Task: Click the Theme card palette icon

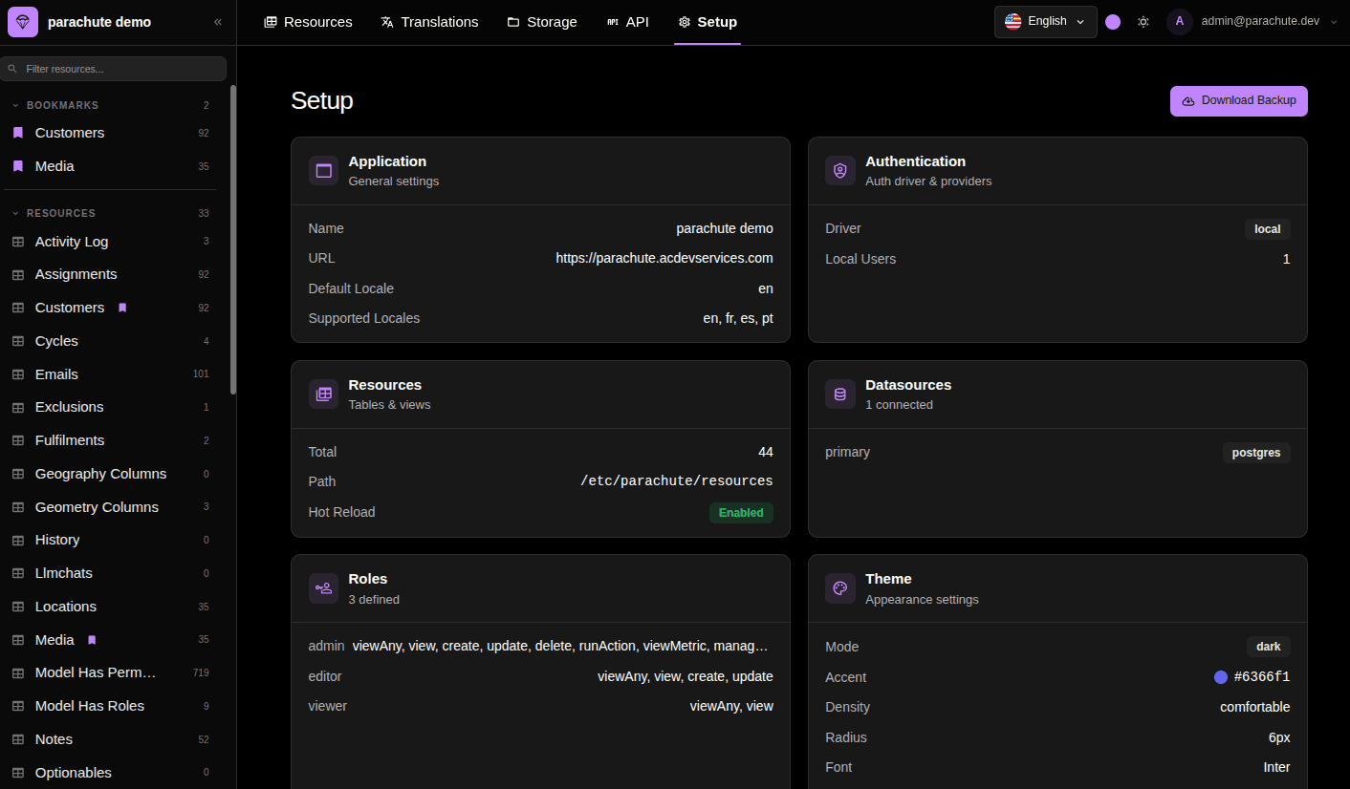Action: click(x=840, y=588)
